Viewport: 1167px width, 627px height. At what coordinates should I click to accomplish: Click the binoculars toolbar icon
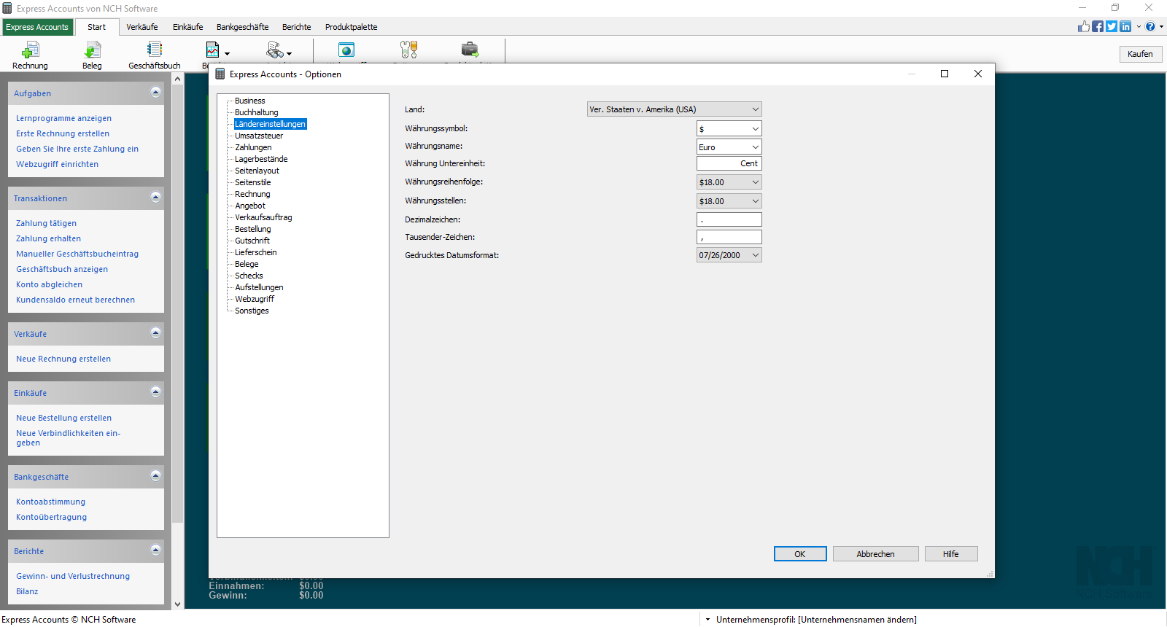click(x=275, y=50)
